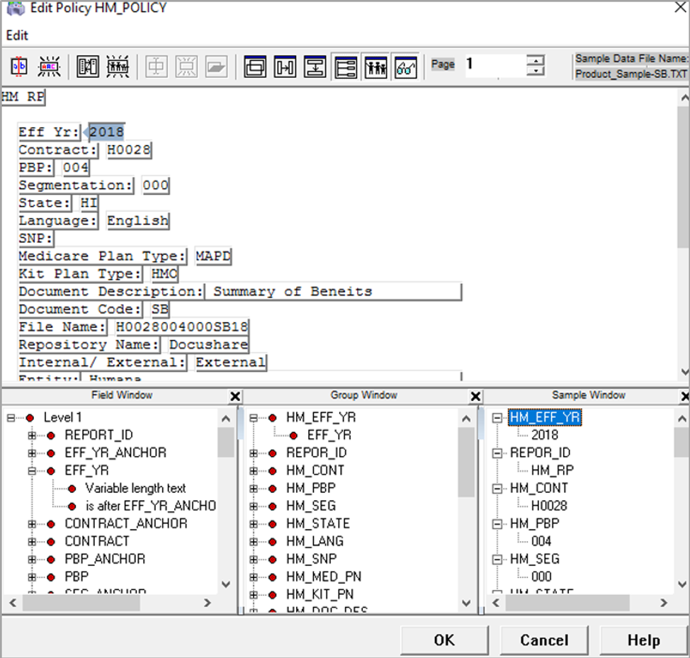Click the Cancel button
The width and height of the screenshot is (690, 658).
pos(543,640)
